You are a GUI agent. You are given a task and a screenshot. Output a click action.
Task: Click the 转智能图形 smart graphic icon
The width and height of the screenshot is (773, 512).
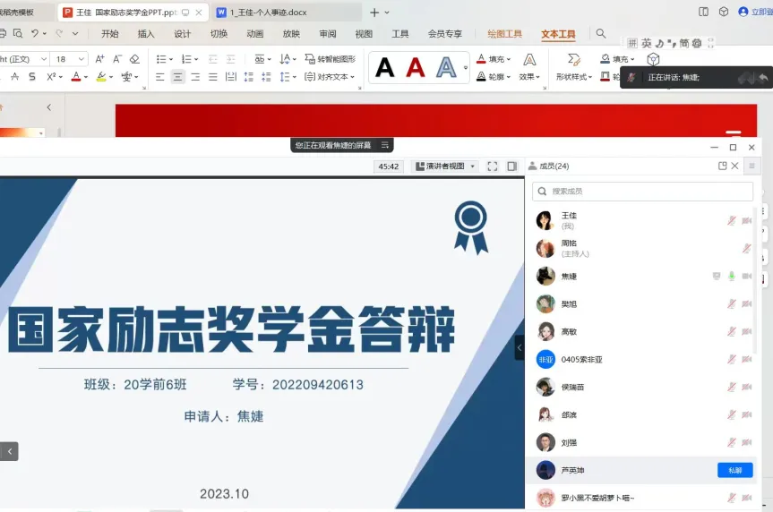tap(330, 59)
